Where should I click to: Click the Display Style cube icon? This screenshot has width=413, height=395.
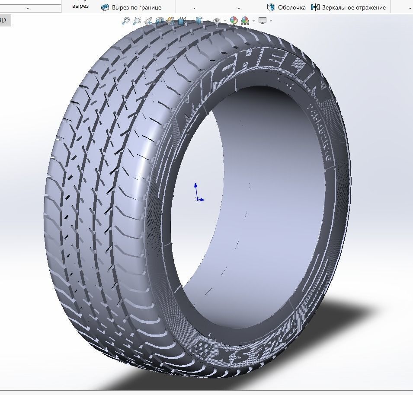pyautogui.click(x=200, y=20)
